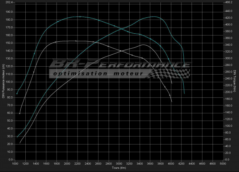This screenshot has width=239, height=172.
Task: Select the 'DIN Torque (Nm)' axis title
Action: tap(235, 81)
